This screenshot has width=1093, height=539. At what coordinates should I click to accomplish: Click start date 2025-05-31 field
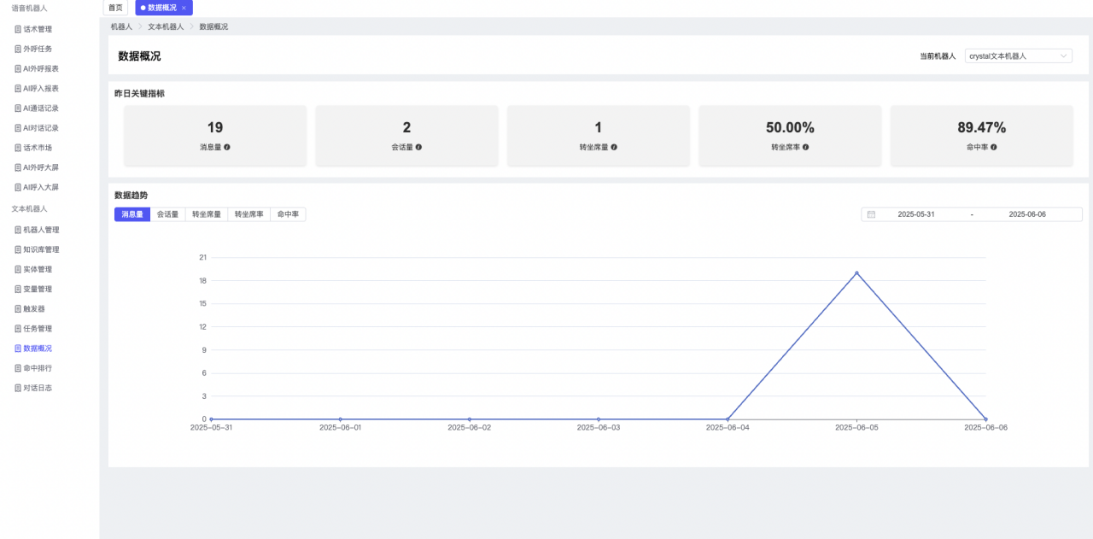[915, 214]
